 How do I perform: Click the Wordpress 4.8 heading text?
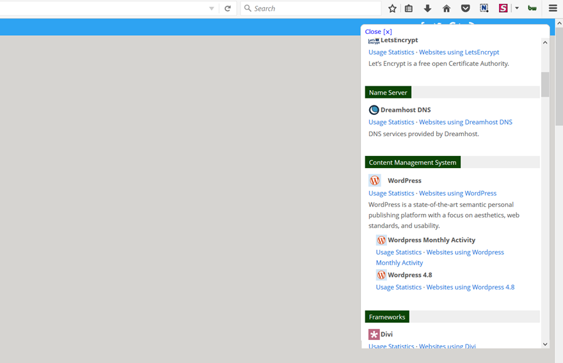[410, 275]
